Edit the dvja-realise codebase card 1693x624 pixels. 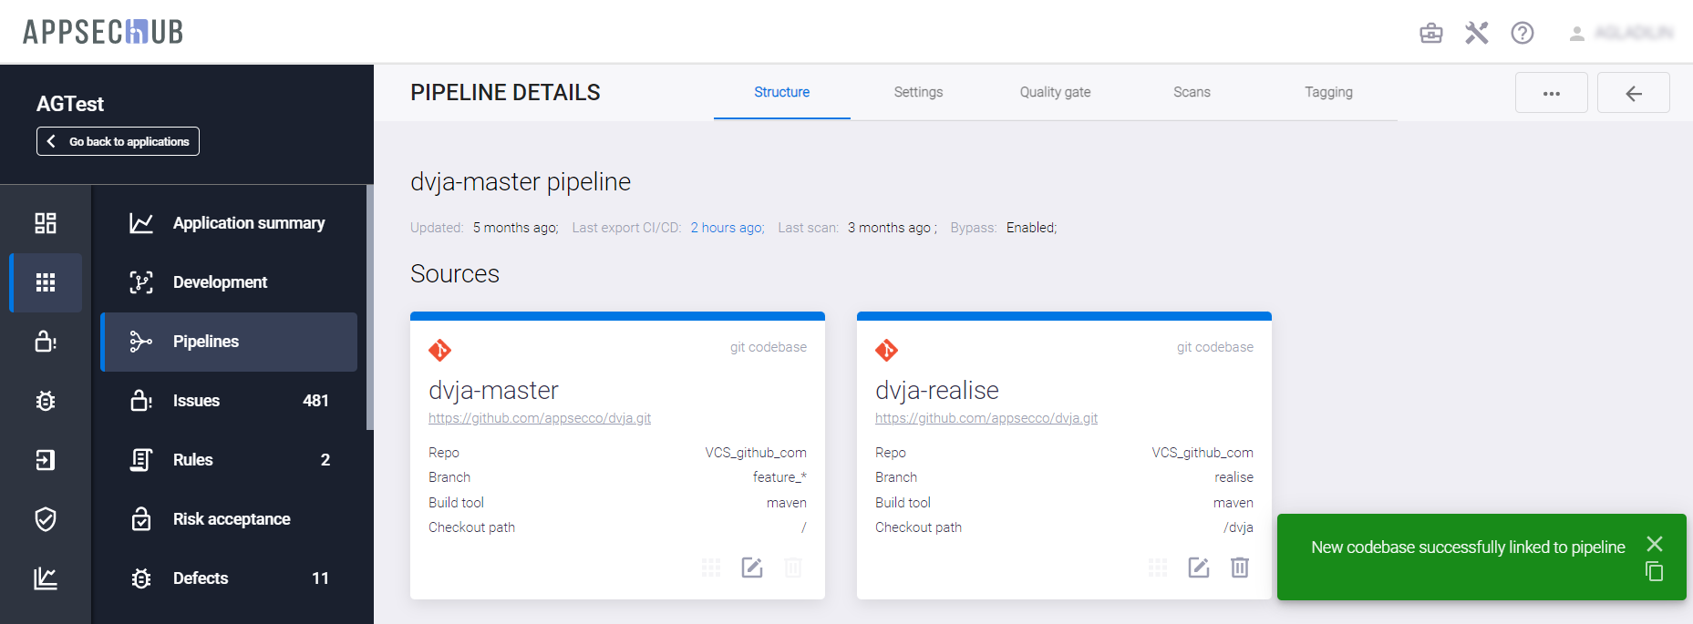pyautogui.click(x=1198, y=568)
